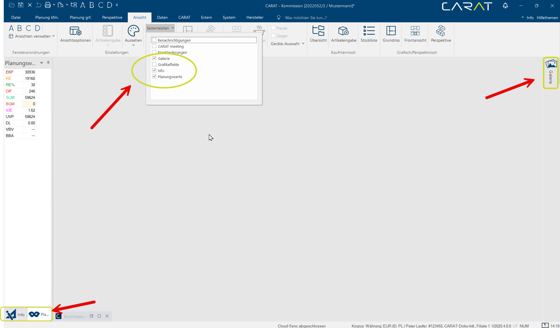Image resolution: width=560 pixels, height=328 pixels.
Task: Click Artikeleingabe in Kaufmännisch group
Action: (343, 31)
